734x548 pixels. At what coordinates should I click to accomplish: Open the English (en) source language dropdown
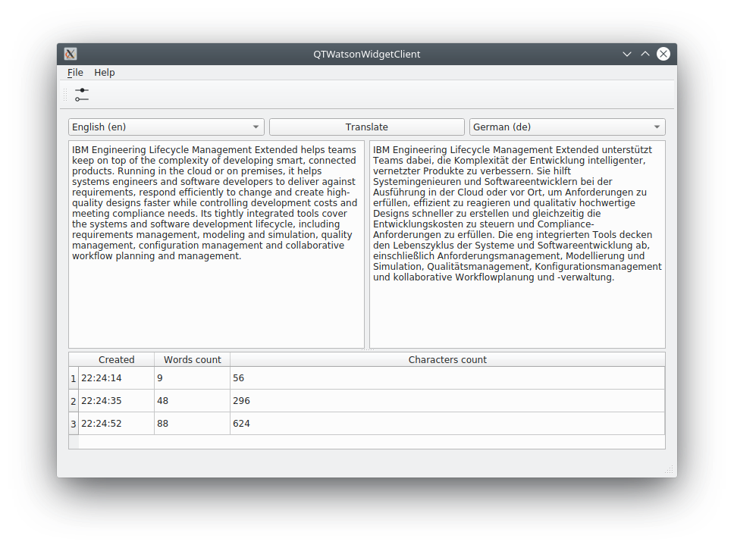[x=166, y=127]
